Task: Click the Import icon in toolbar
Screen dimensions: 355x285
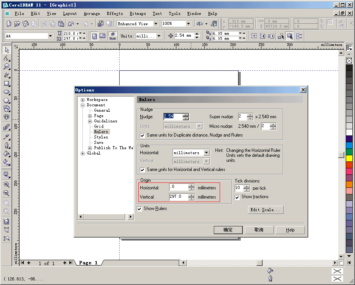Action: (100, 24)
